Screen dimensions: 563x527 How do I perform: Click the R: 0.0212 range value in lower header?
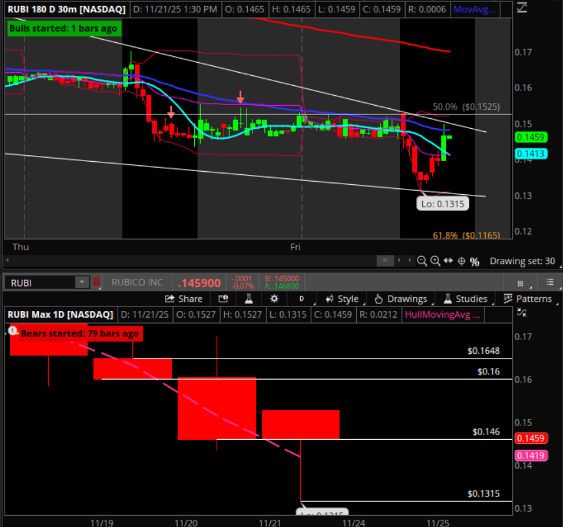379,314
